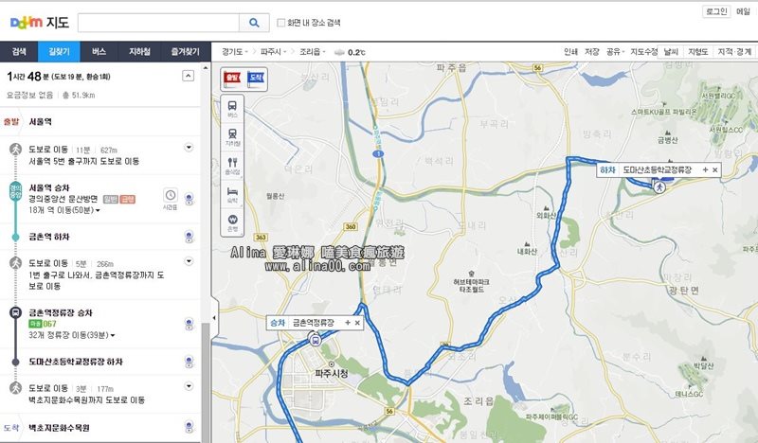The width and height of the screenshot is (758, 443).
Task: Click the 인쇄 print link
Action: (570, 52)
